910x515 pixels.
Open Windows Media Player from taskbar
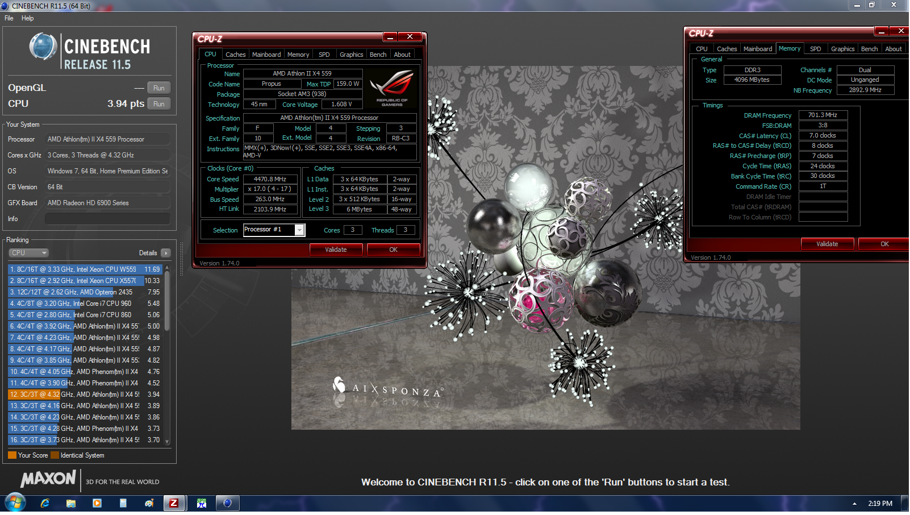point(97,503)
